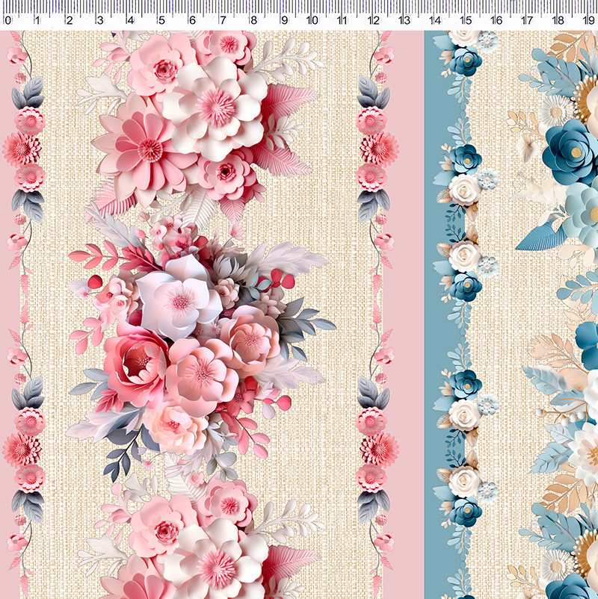598x599 pixels.
Task: Click the deep pink peony in center bouquet
Action: coord(136,362)
